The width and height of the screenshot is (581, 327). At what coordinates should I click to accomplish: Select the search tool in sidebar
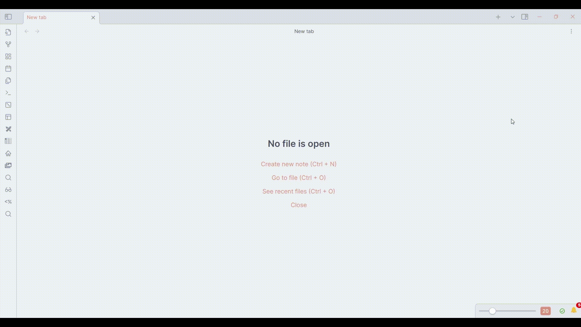click(x=8, y=177)
